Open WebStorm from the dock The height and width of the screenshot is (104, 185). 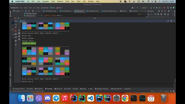pos(99,98)
